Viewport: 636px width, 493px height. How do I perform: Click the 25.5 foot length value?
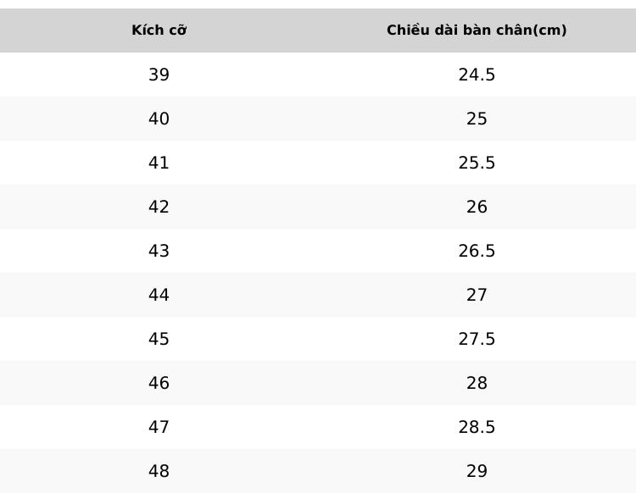477,163
